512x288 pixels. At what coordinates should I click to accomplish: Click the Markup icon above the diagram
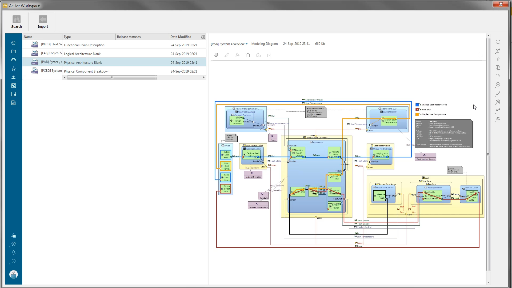216,55
